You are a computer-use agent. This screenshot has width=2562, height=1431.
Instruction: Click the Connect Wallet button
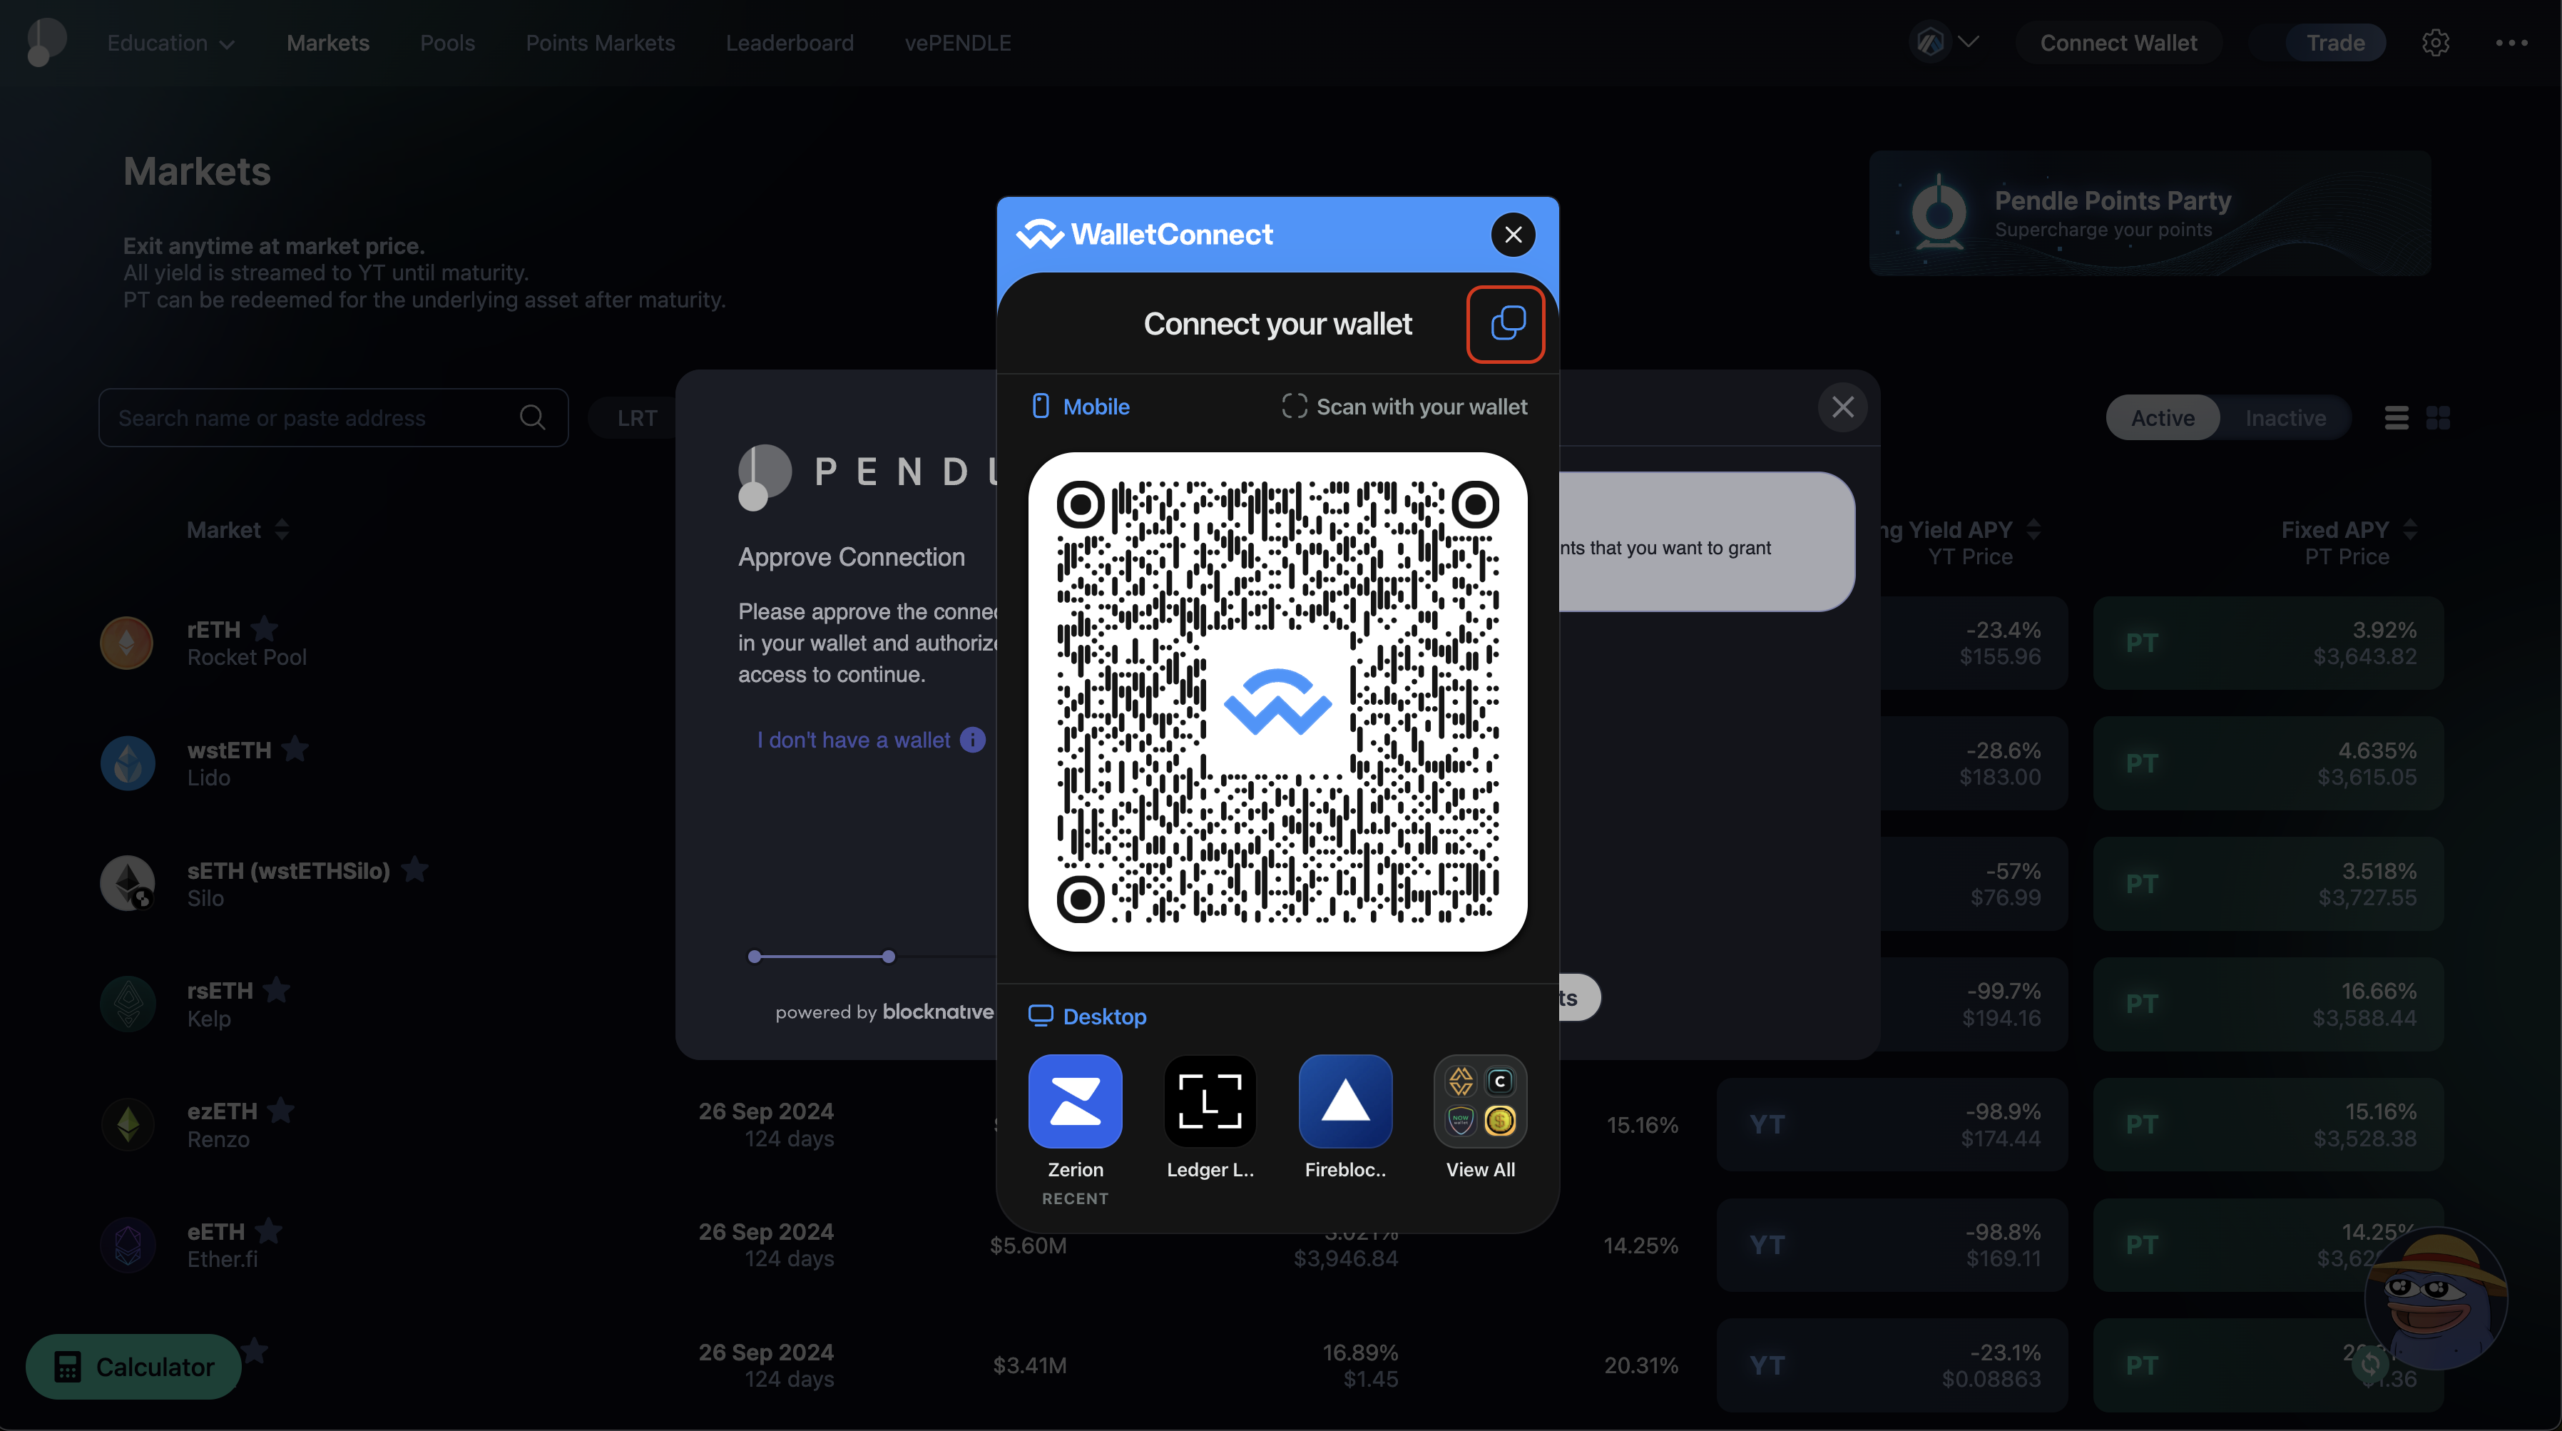2118,42
